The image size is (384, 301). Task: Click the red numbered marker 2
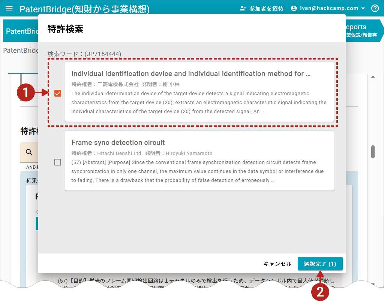click(320, 292)
